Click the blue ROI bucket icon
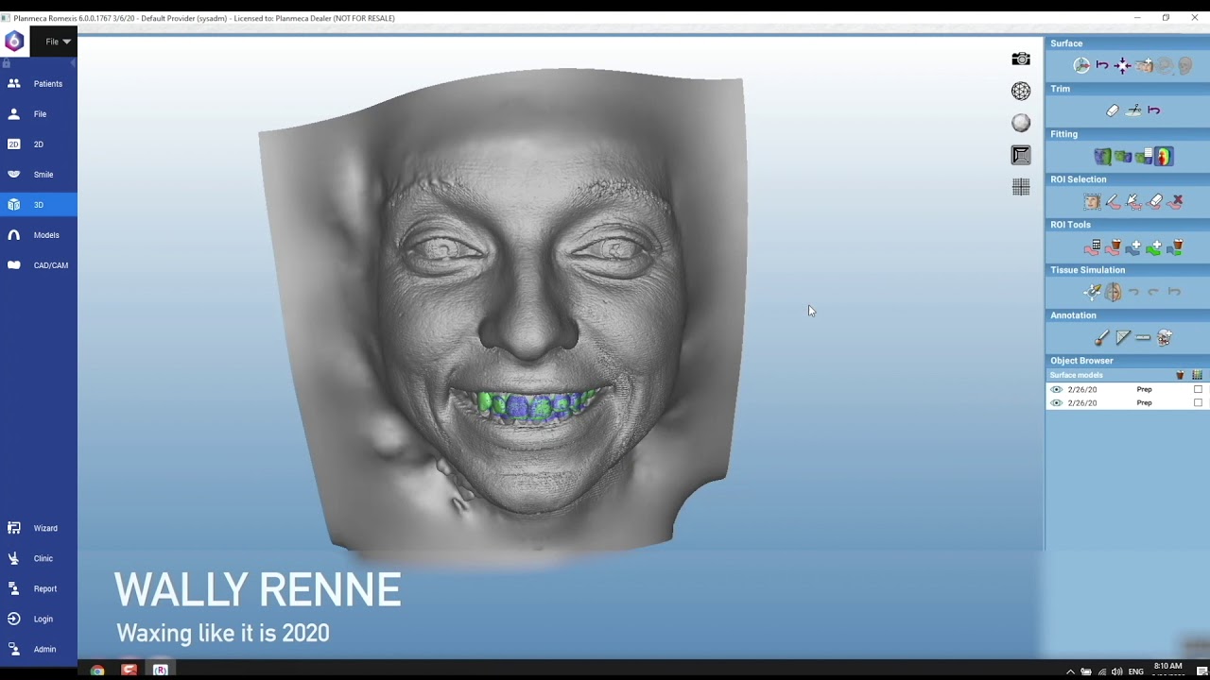 pyautogui.click(x=1175, y=246)
